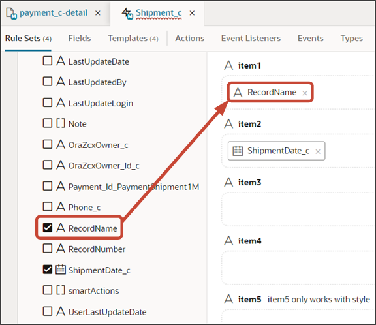Click the item3 slot heading
This screenshot has width=376, height=325.
pos(249,183)
